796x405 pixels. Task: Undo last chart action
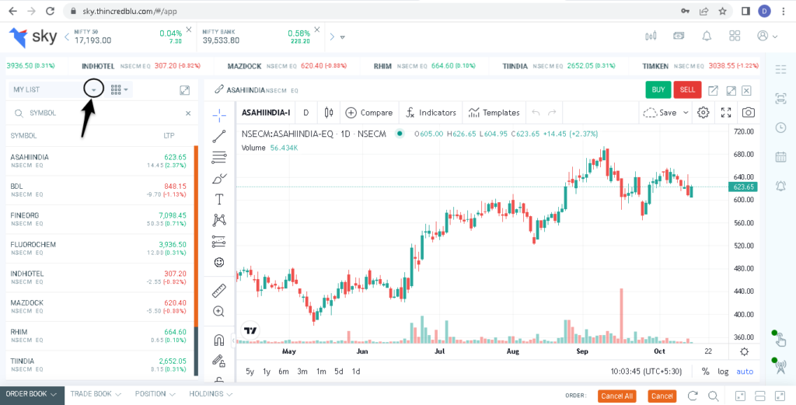(x=535, y=113)
